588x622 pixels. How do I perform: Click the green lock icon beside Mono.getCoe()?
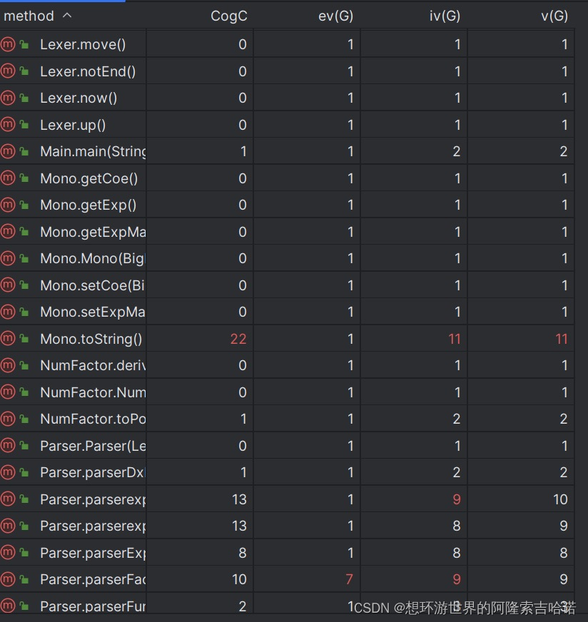tap(24, 178)
